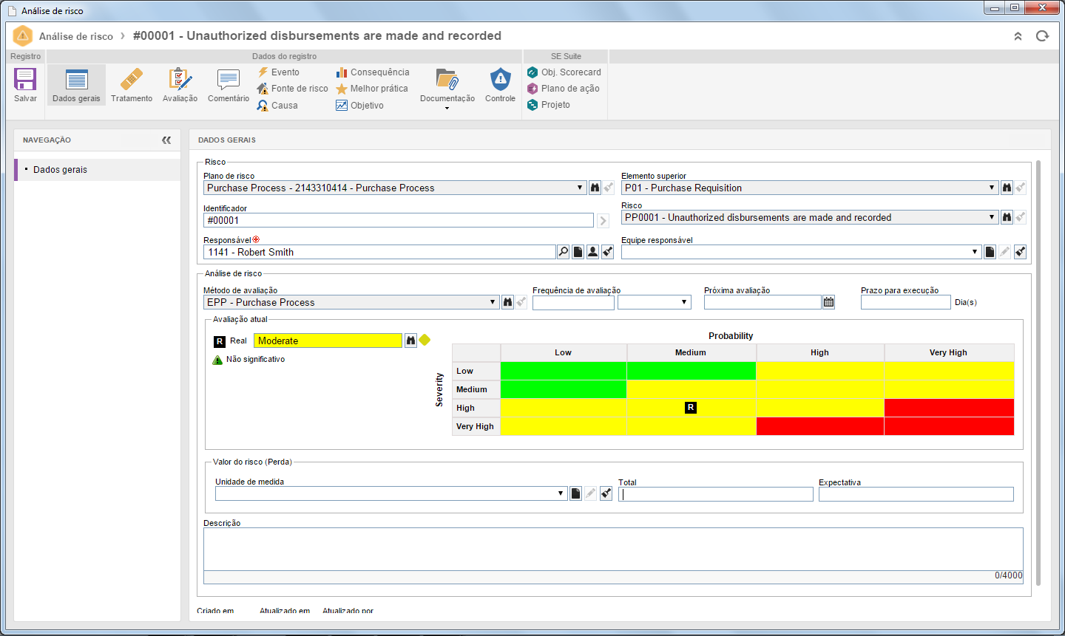Set current user as Responsável

tap(593, 252)
